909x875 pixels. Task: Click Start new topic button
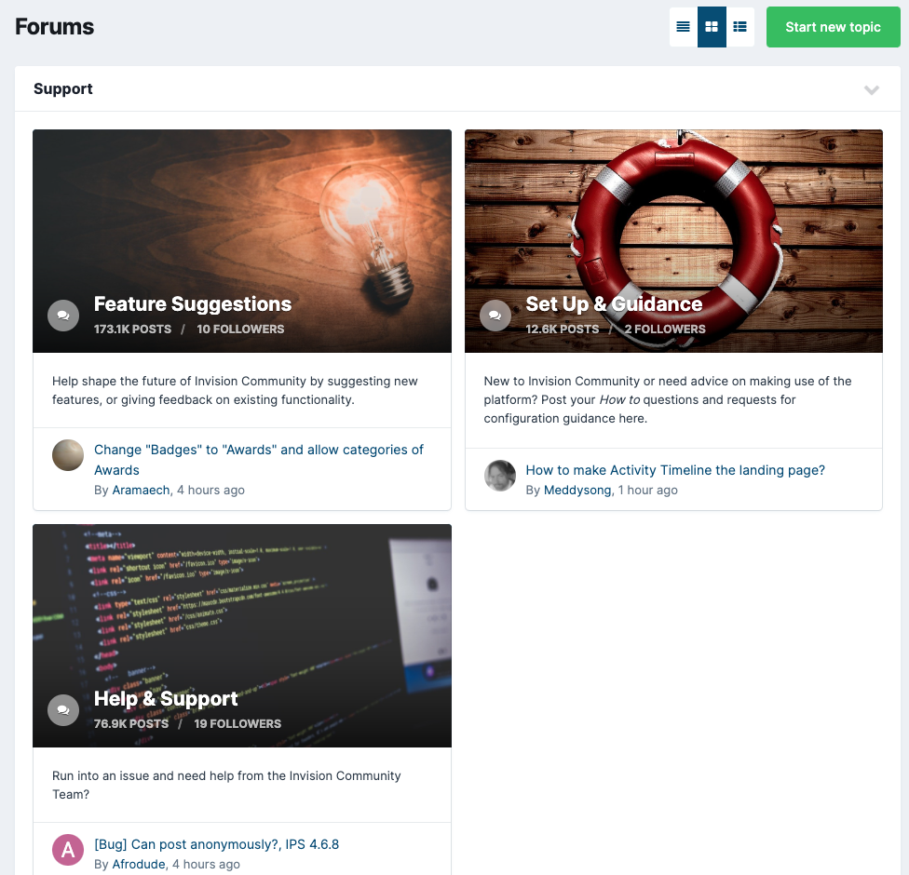coord(833,27)
